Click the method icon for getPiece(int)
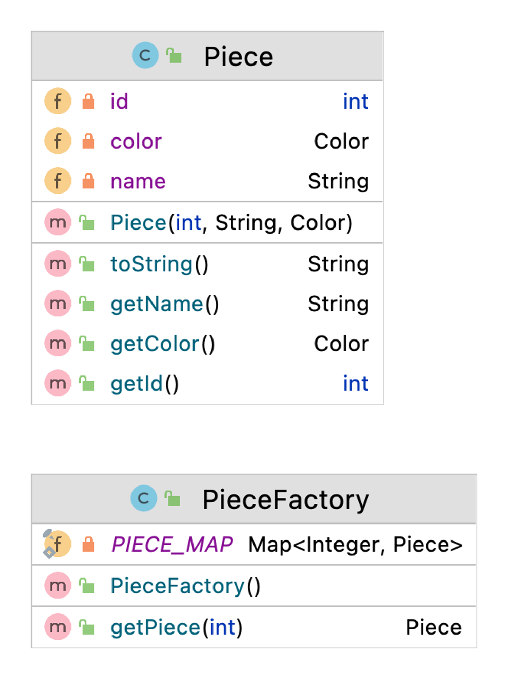This screenshot has width=508, height=679. pyautogui.click(x=58, y=627)
